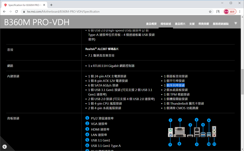Screen dimensions: 244x151
Task: Click the 6 個 SATA 6Gb/s 接頭 line
Action: pos(103,85)
